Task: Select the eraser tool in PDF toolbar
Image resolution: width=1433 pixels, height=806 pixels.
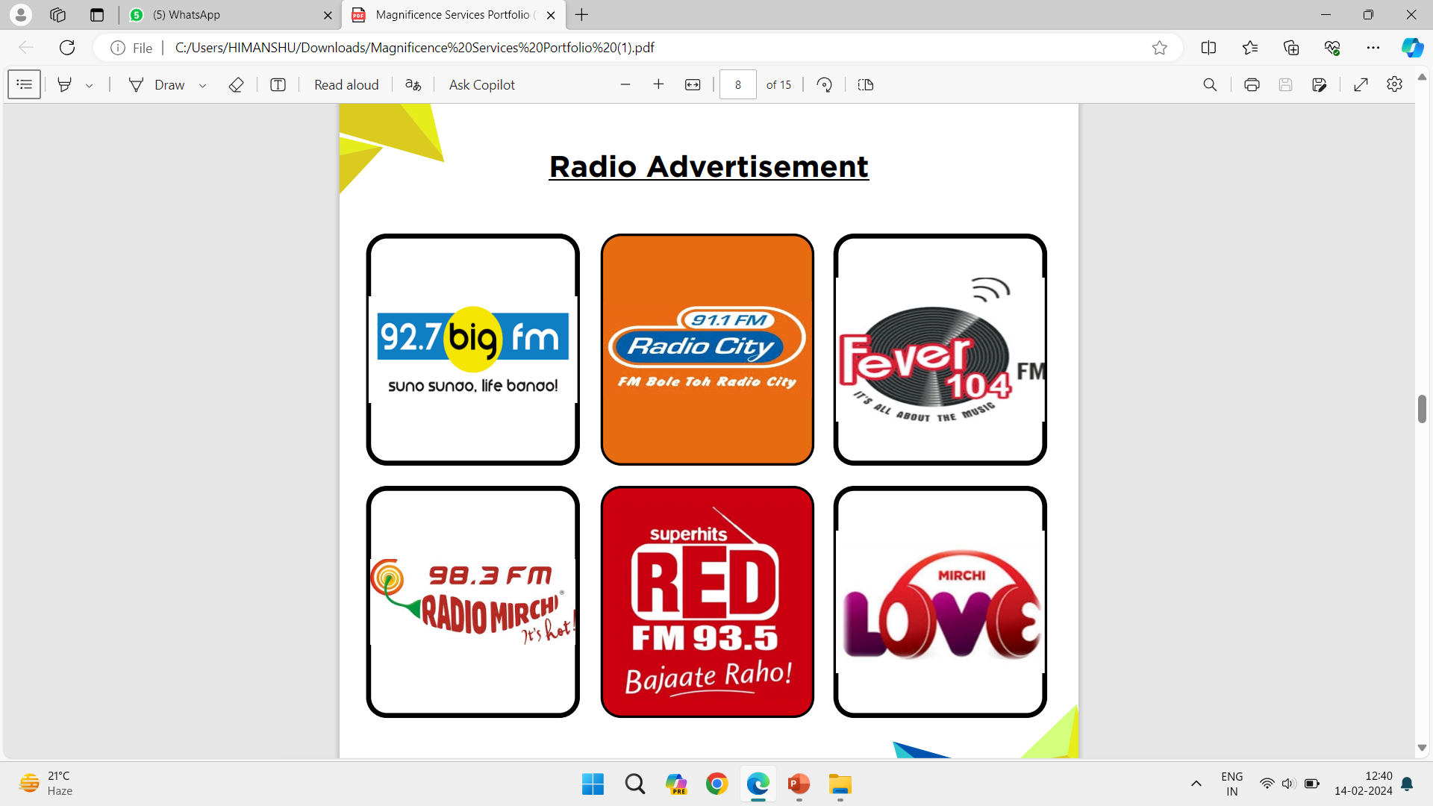Action: (236, 84)
